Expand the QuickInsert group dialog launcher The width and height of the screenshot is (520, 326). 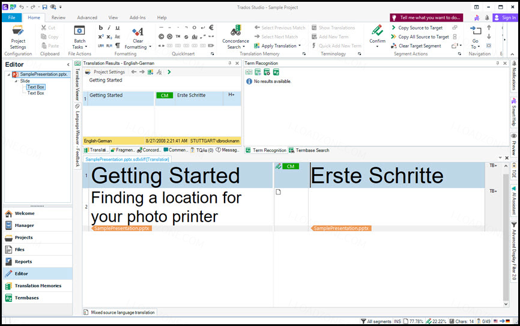point(212,53)
